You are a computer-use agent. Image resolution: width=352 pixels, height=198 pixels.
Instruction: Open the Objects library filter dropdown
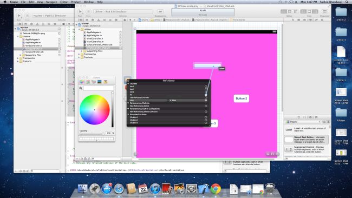pos(303,122)
